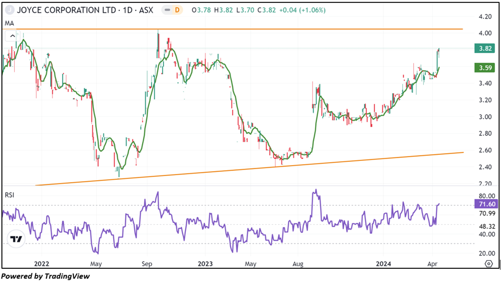
Task: Click the 70.99 RSI axis label
Action: click(x=487, y=214)
